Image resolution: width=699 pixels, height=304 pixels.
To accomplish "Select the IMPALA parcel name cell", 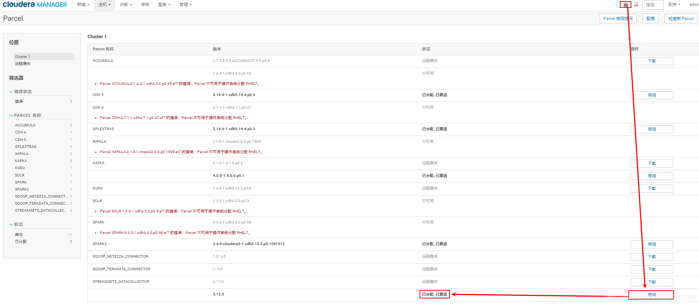I will click(x=100, y=142).
